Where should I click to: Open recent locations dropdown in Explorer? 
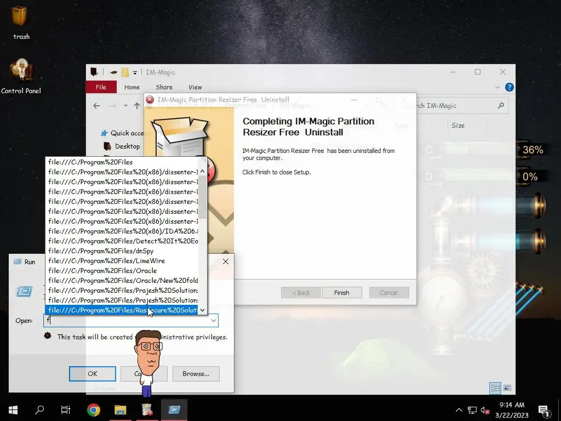125,106
